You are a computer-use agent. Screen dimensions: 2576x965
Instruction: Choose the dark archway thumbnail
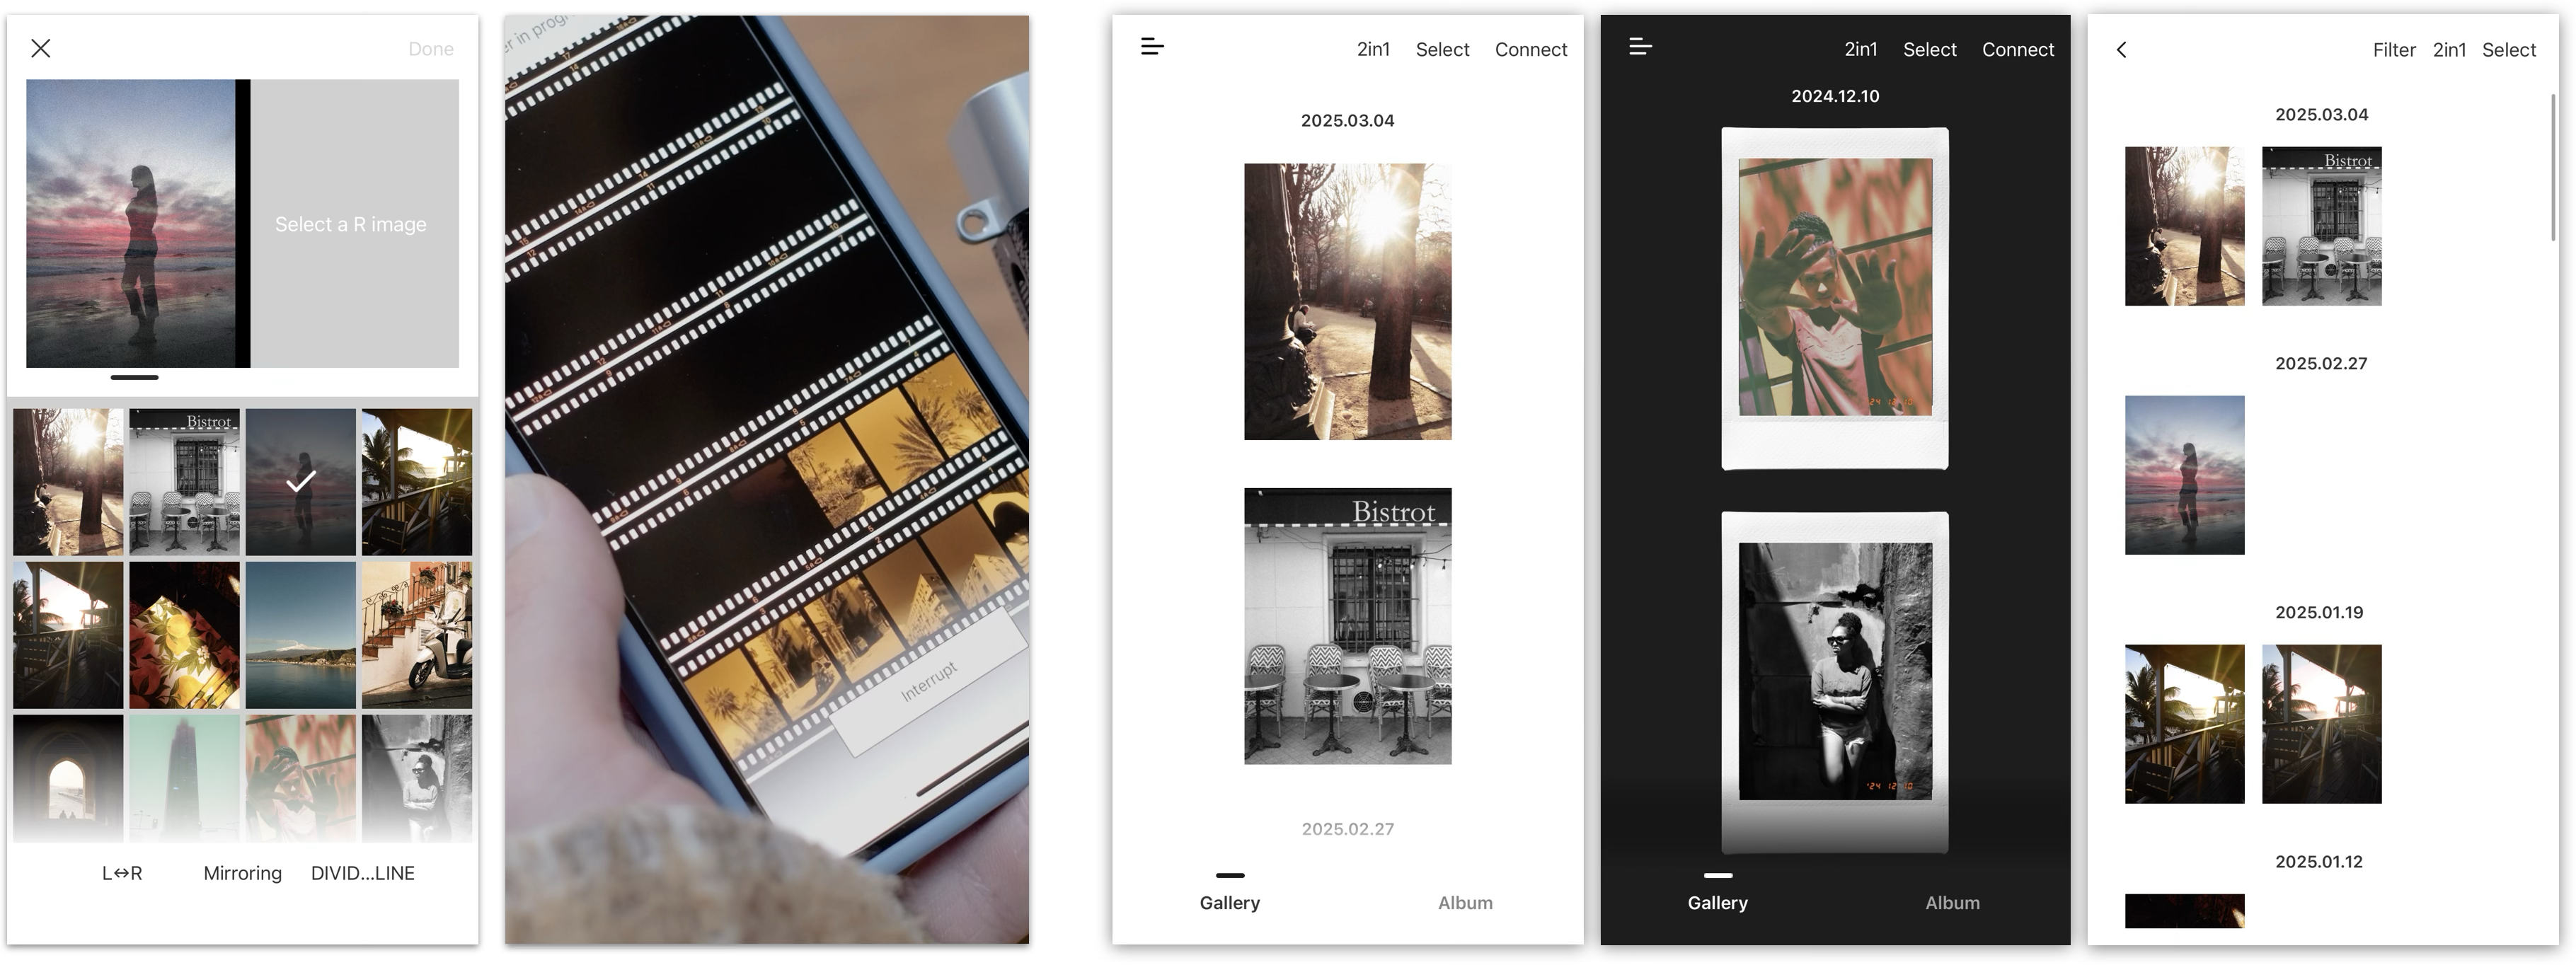click(68, 778)
